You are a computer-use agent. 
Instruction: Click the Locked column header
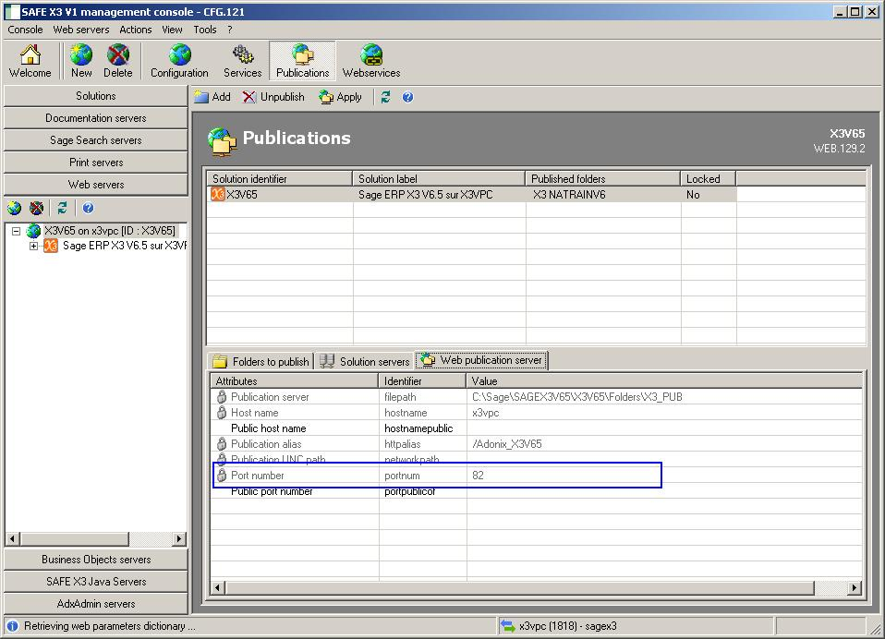pyautogui.click(x=708, y=179)
